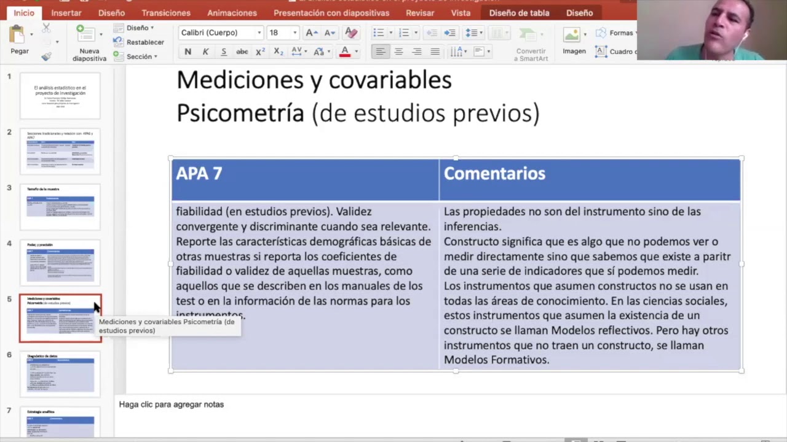Screen dimensions: 787x442
Task: Click the Cut scissors icon
Action: (46, 28)
